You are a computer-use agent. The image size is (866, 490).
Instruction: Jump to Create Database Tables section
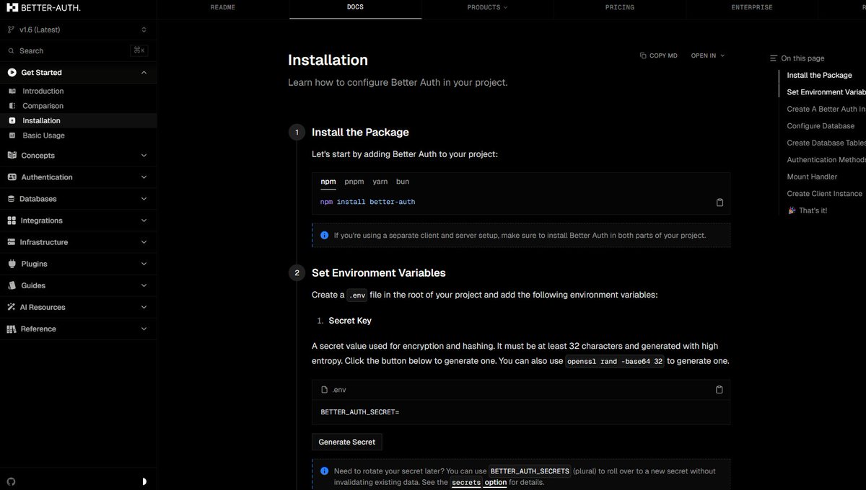pos(826,143)
